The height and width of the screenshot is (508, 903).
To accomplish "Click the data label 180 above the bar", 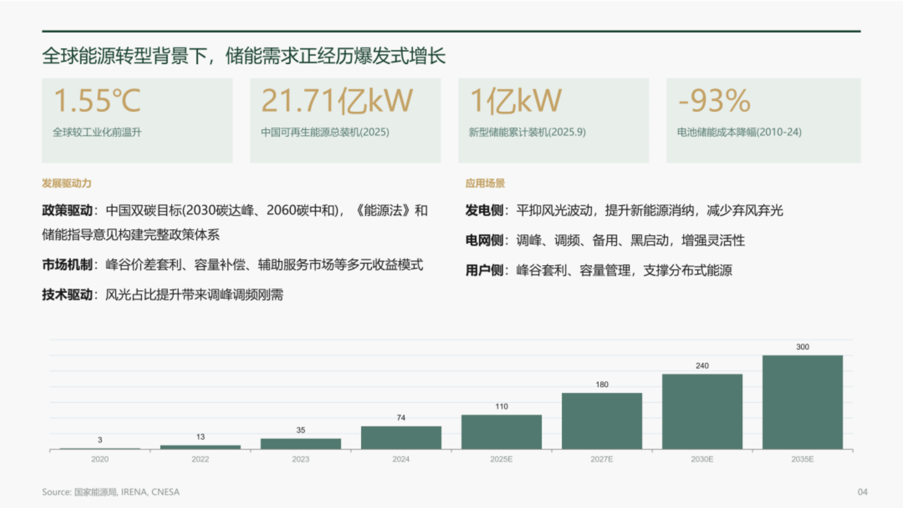I will pos(602,384).
